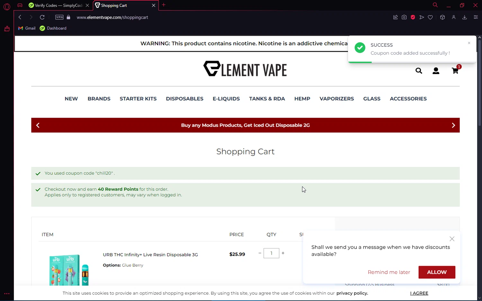Close the Shopping Cart tab
482x301 pixels.
point(154,5)
